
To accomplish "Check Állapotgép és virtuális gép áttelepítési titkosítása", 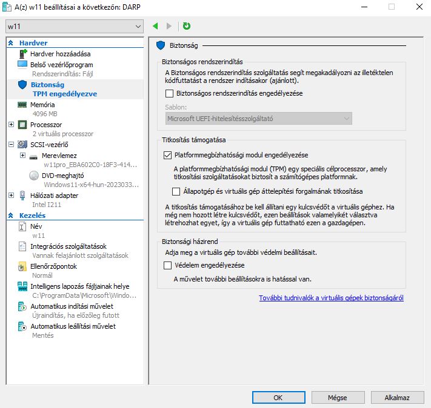I will click(176, 191).
